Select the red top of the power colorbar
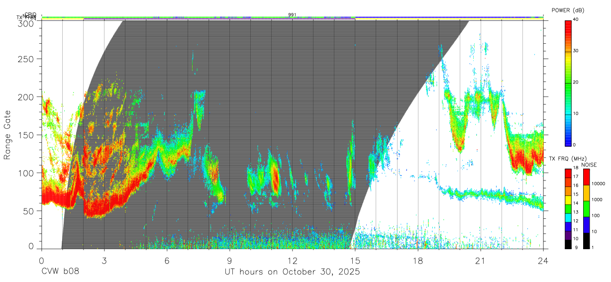611x282 pixels. point(568,27)
